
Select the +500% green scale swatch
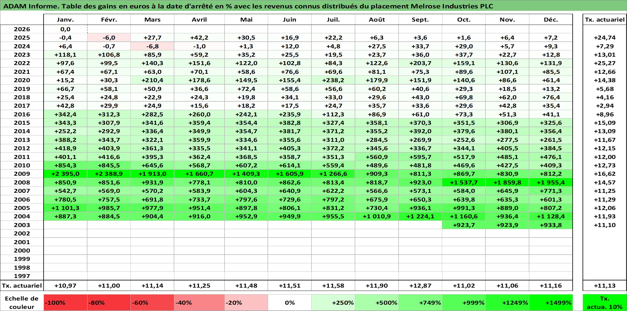(x=377, y=303)
